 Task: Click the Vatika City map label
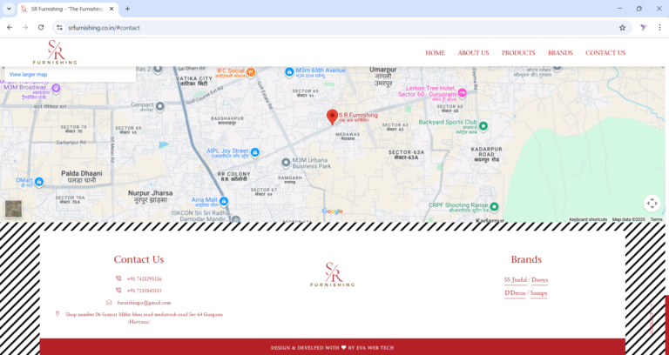pyautogui.click(x=194, y=81)
